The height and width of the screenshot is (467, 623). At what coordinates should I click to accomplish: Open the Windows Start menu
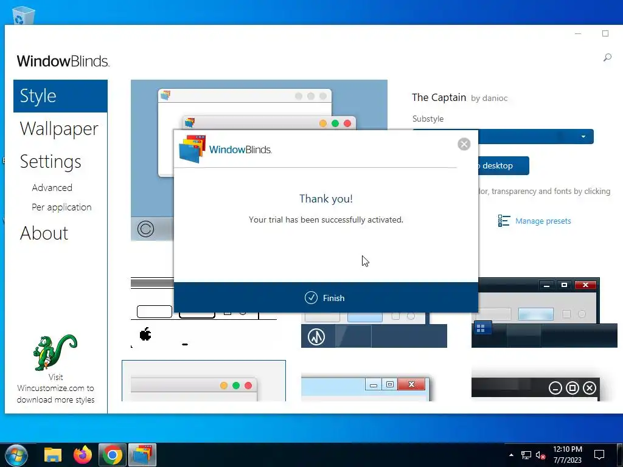tap(16, 455)
